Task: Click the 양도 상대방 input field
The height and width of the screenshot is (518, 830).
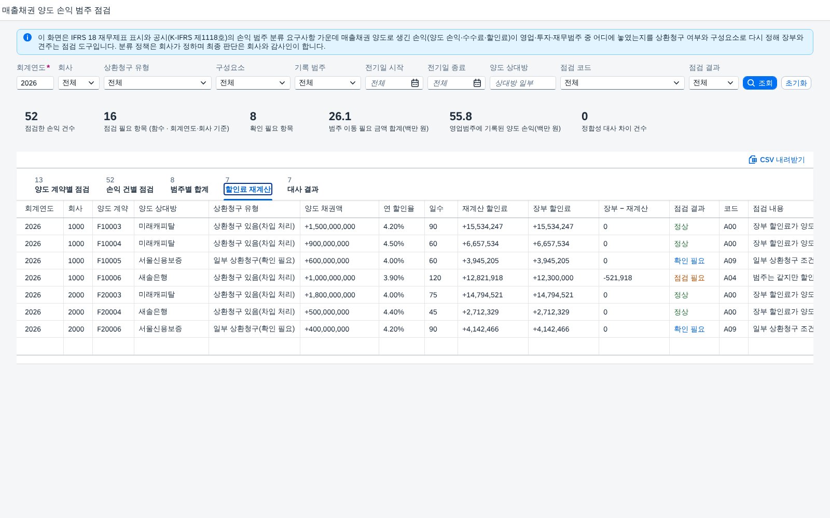Action: (523, 83)
